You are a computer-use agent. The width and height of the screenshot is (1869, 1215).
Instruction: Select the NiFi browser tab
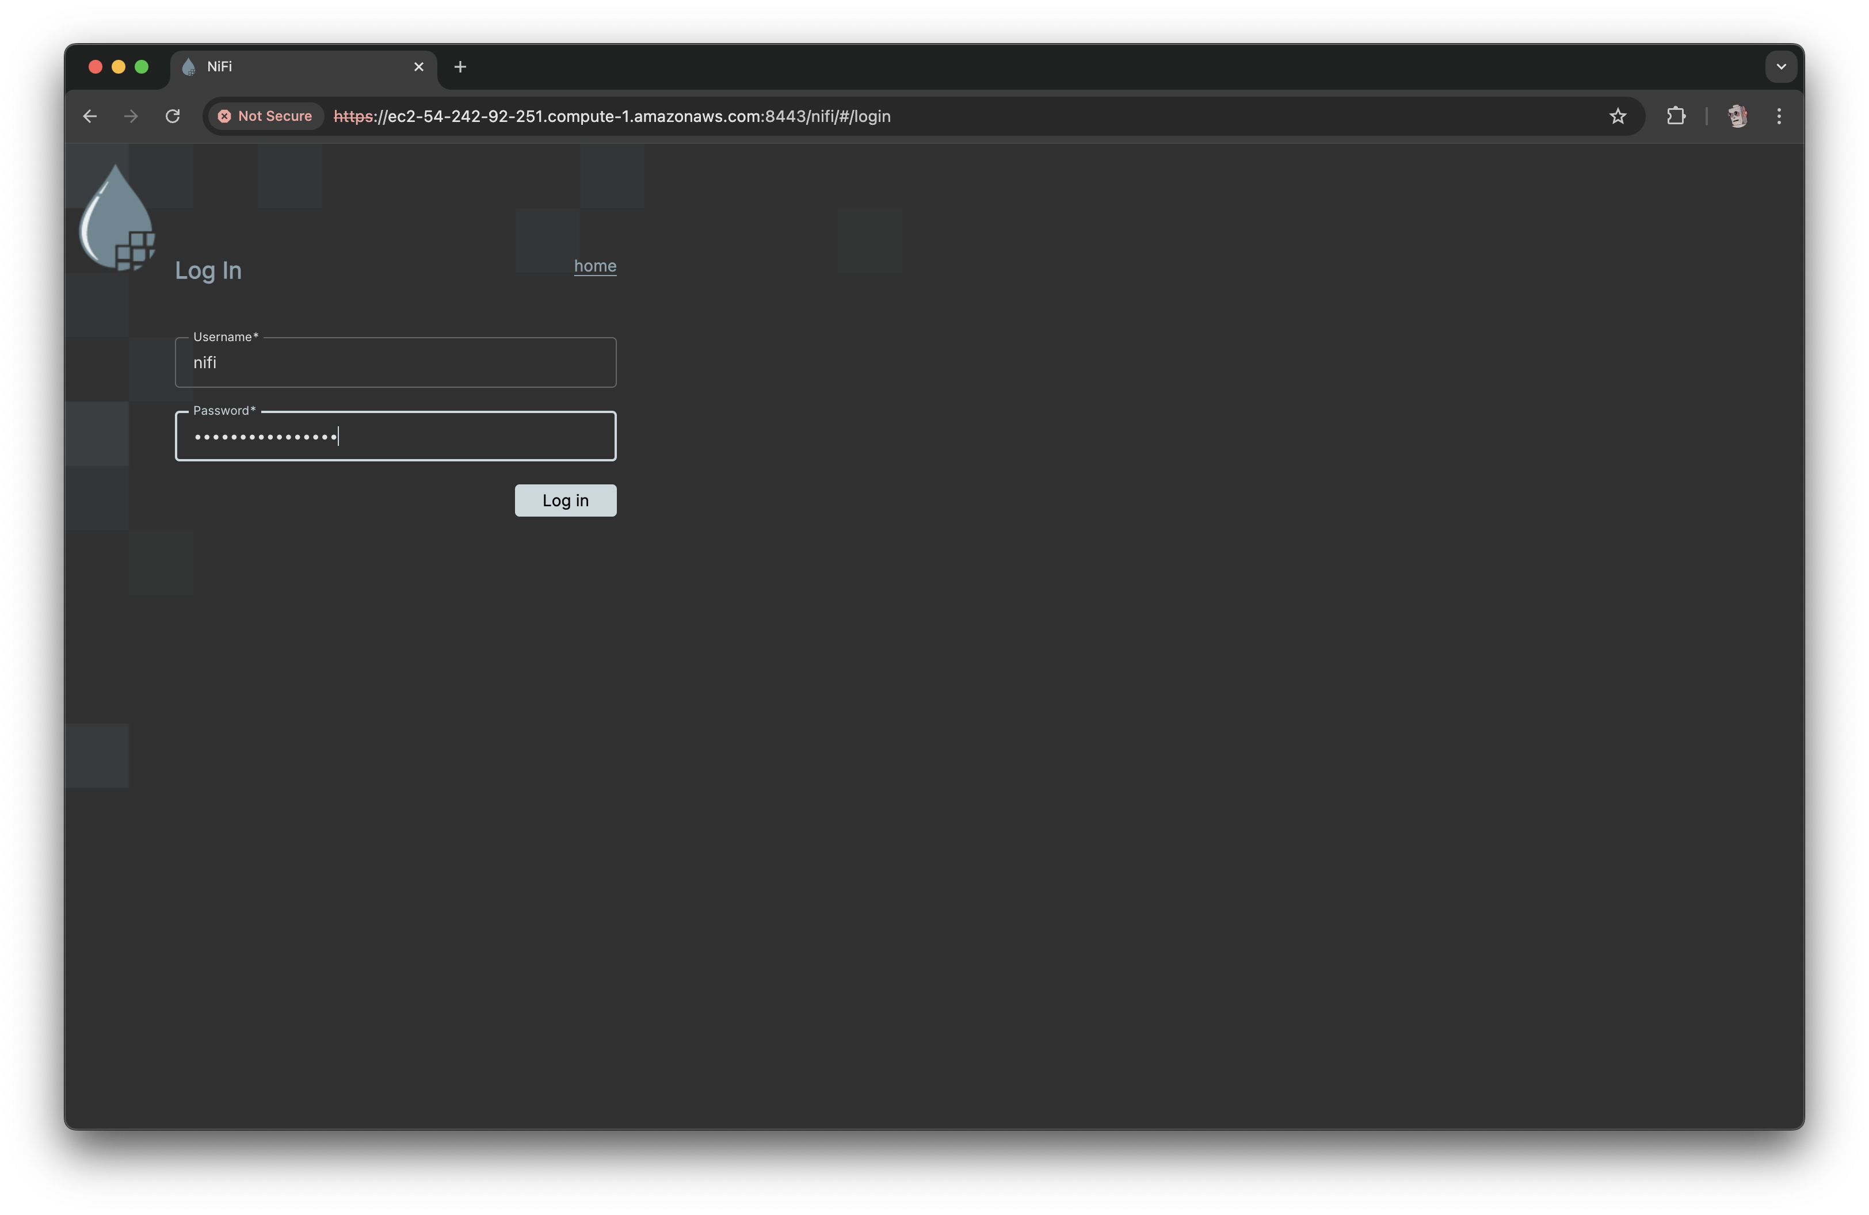[299, 67]
